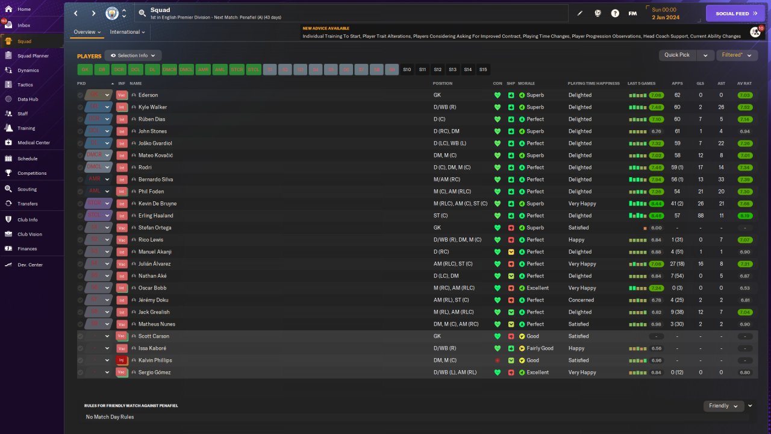Open position dropdown for Stefan Ortega
Viewport: 771px width, 434px height.
107,228
